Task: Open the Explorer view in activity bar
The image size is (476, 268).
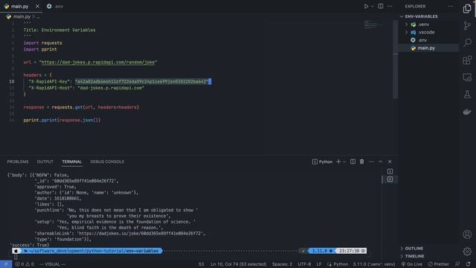Action: (x=467, y=8)
